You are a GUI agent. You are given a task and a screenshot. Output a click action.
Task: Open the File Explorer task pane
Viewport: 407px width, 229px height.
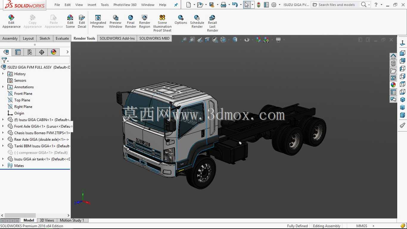pyautogui.click(x=393, y=71)
